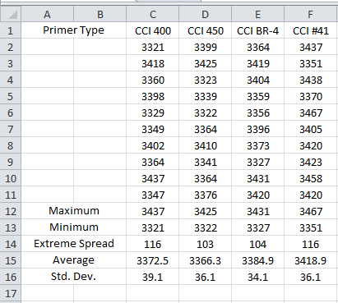Select column B header
The width and height of the screenshot is (338, 303).
click(100, 14)
